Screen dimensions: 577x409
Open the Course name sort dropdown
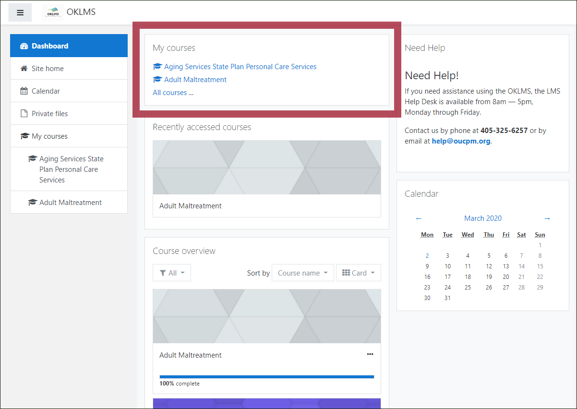click(x=302, y=273)
